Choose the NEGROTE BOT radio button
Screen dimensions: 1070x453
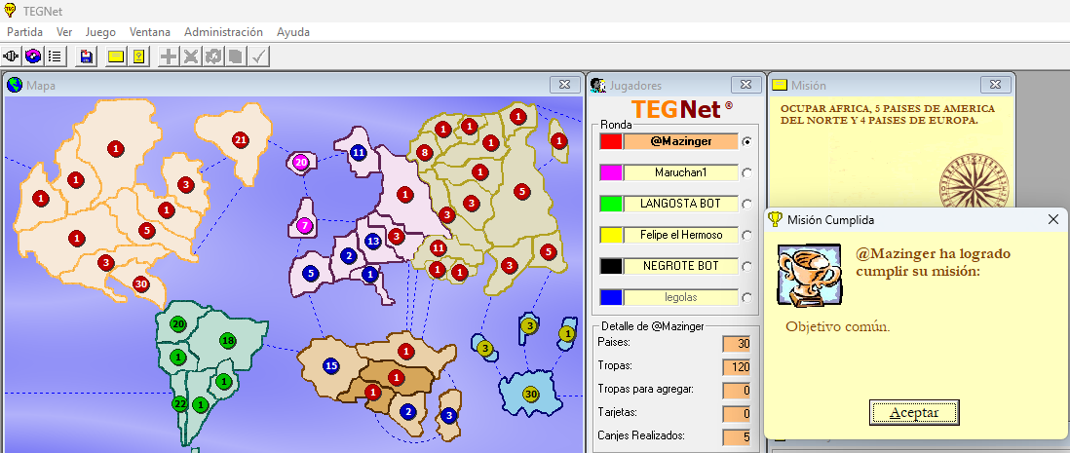(x=747, y=266)
